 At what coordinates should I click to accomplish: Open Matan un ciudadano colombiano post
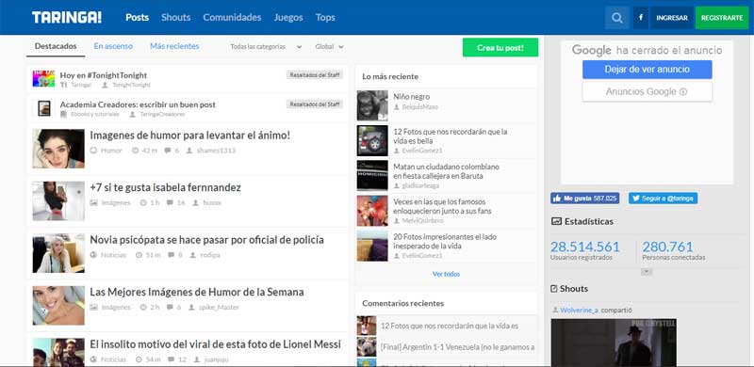coord(446,171)
